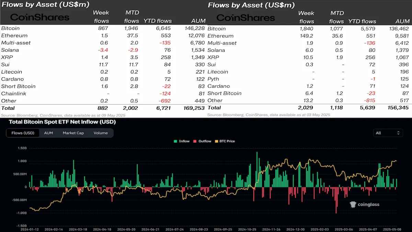Screen dimensions: 412x232
Task: Switch to the AUM chart tab
Action: pos(48,133)
